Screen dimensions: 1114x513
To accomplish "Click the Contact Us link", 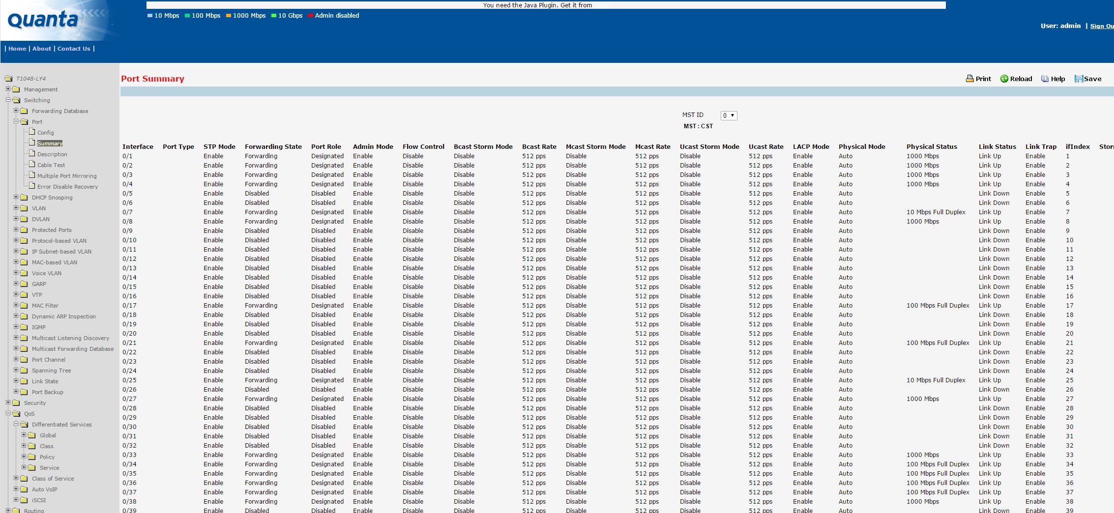I will click(74, 49).
